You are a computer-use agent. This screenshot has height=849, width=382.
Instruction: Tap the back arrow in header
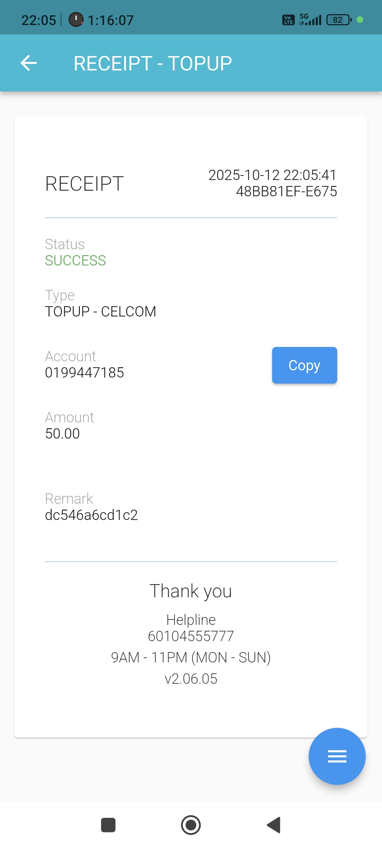[29, 63]
